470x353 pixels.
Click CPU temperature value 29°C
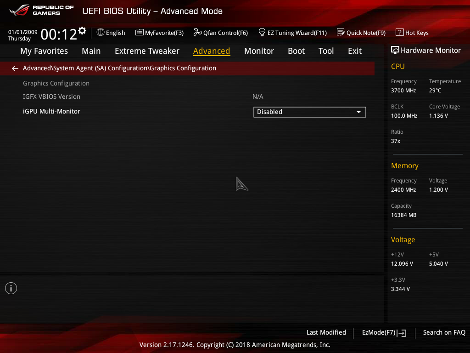[x=435, y=91]
